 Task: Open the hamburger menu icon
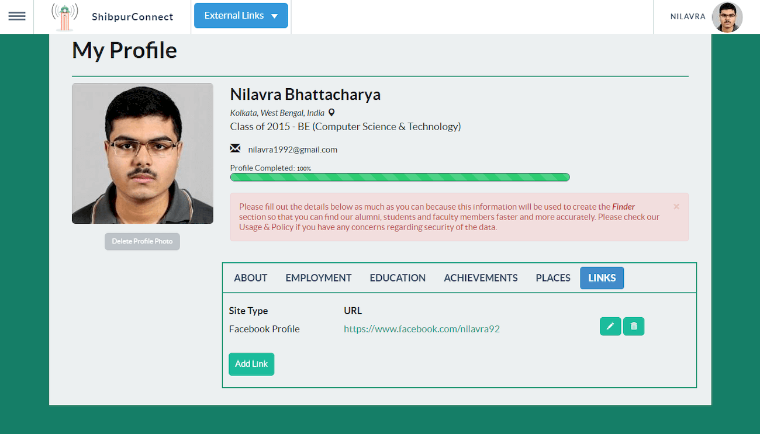coord(16,16)
